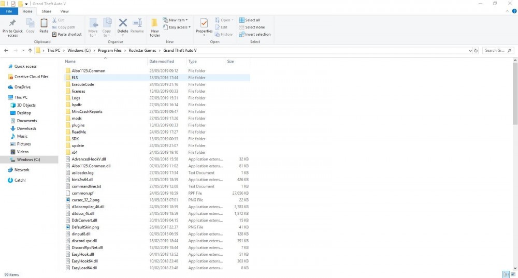Collapse the ribbon with chevron
The height and width of the screenshot is (278, 518).
(x=508, y=11)
